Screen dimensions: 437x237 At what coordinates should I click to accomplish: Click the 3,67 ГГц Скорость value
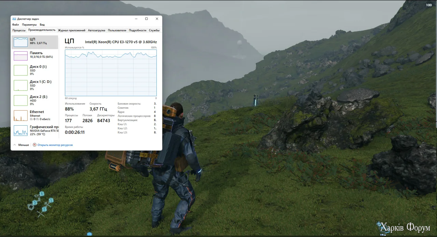pyautogui.click(x=98, y=109)
